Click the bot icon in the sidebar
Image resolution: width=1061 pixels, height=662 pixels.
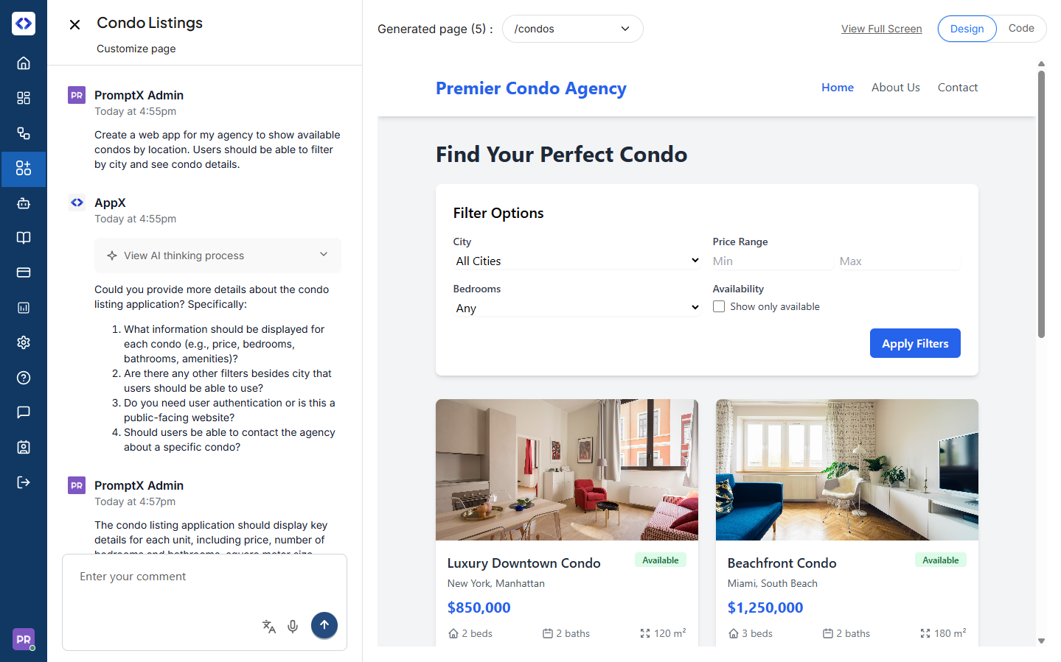pos(24,203)
